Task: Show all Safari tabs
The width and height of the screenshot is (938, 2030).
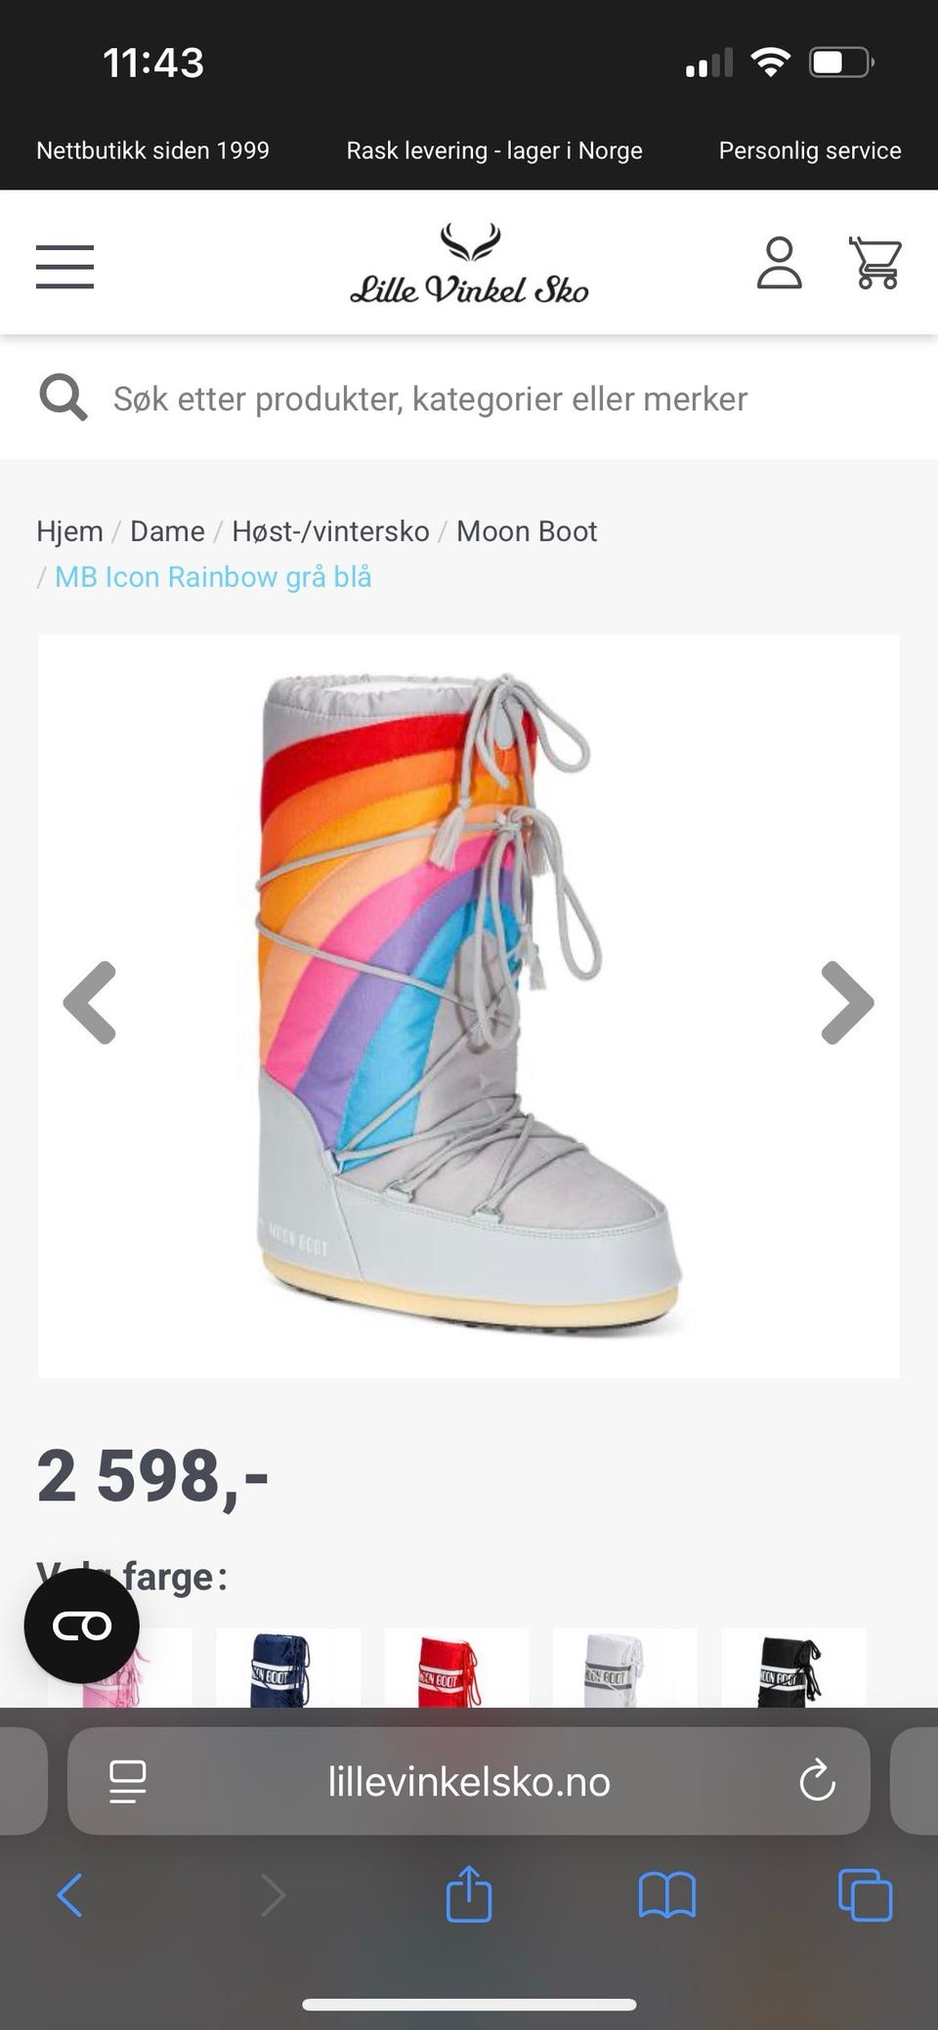Action: click(865, 1895)
